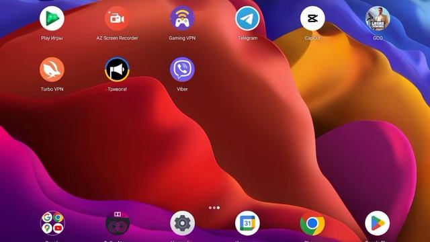430x242 pixels.
Task: Launch Chrome browser from dock
Action: (312, 223)
